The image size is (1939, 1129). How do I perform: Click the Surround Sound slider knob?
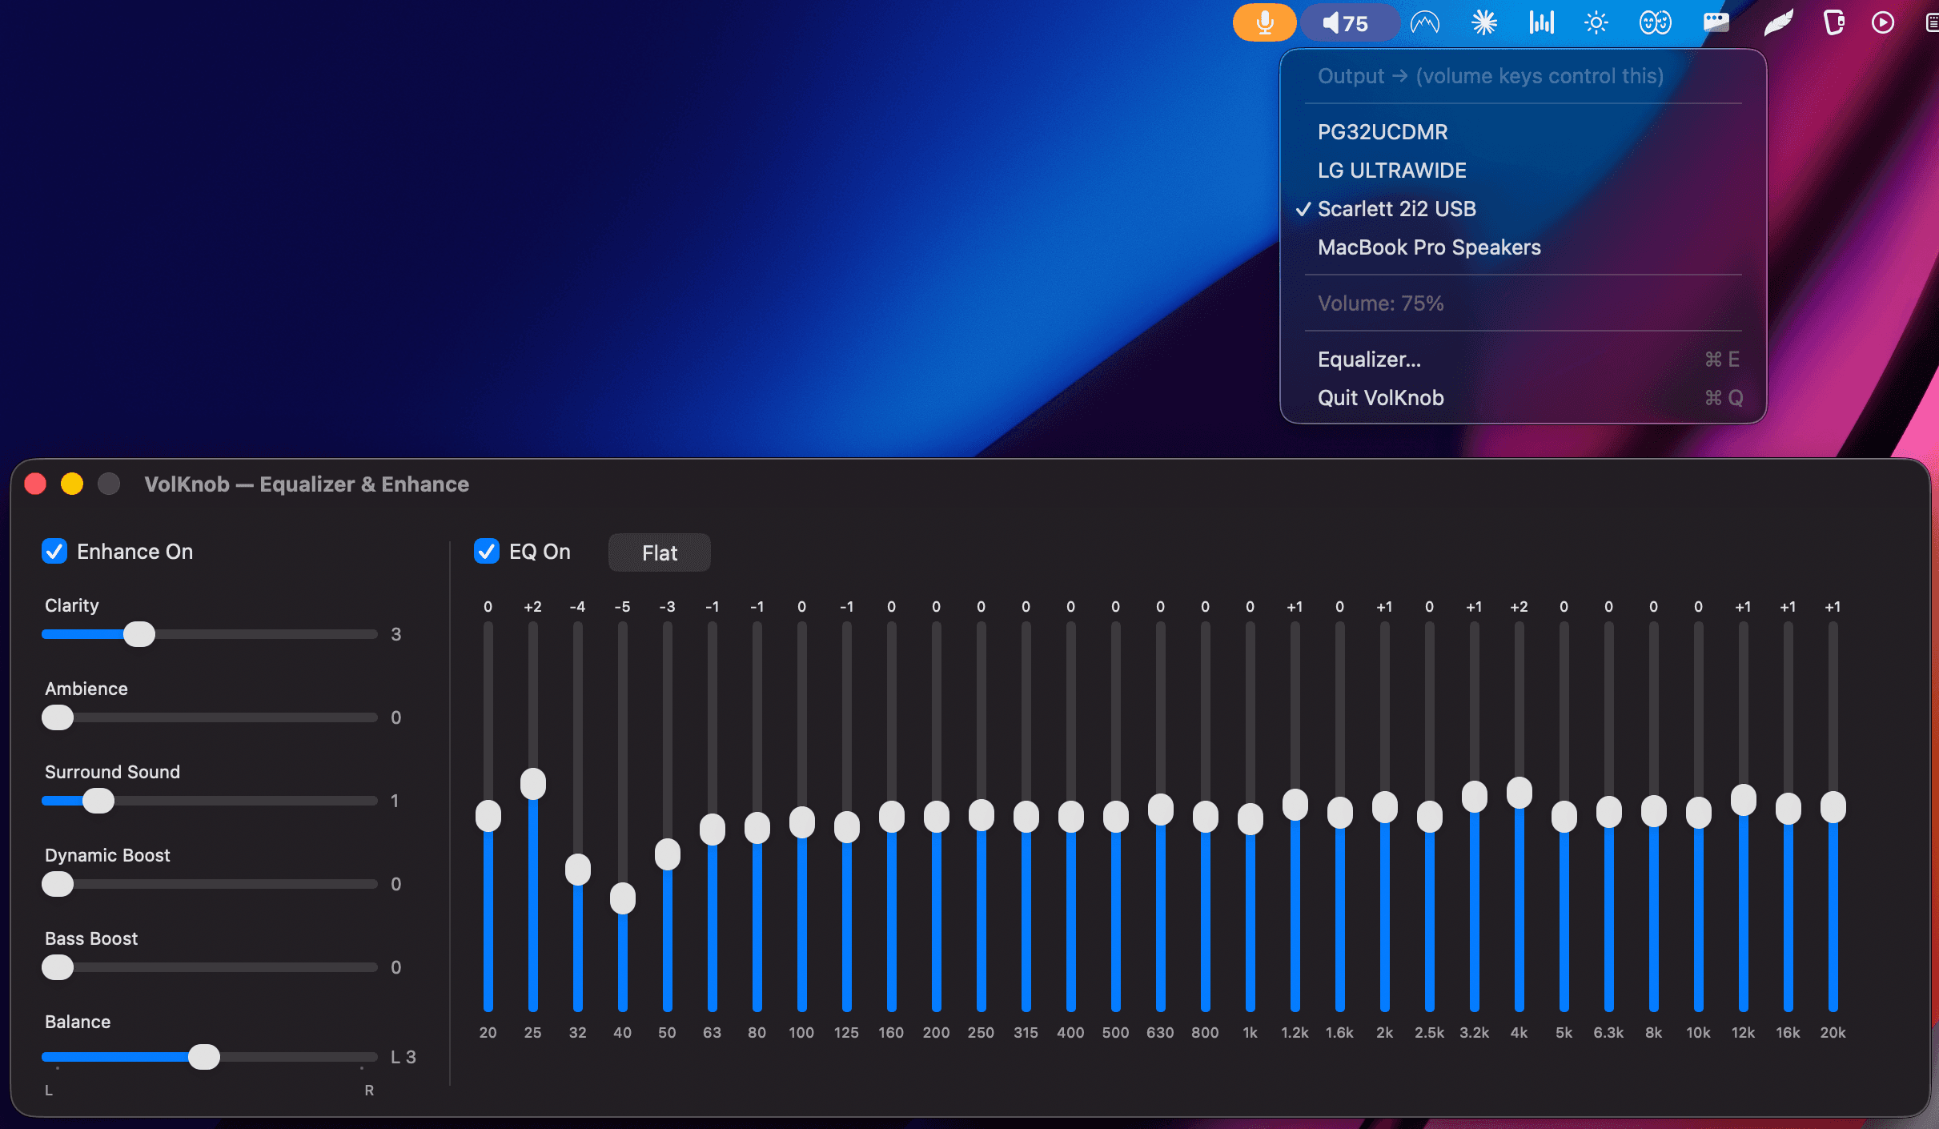pyautogui.click(x=98, y=801)
